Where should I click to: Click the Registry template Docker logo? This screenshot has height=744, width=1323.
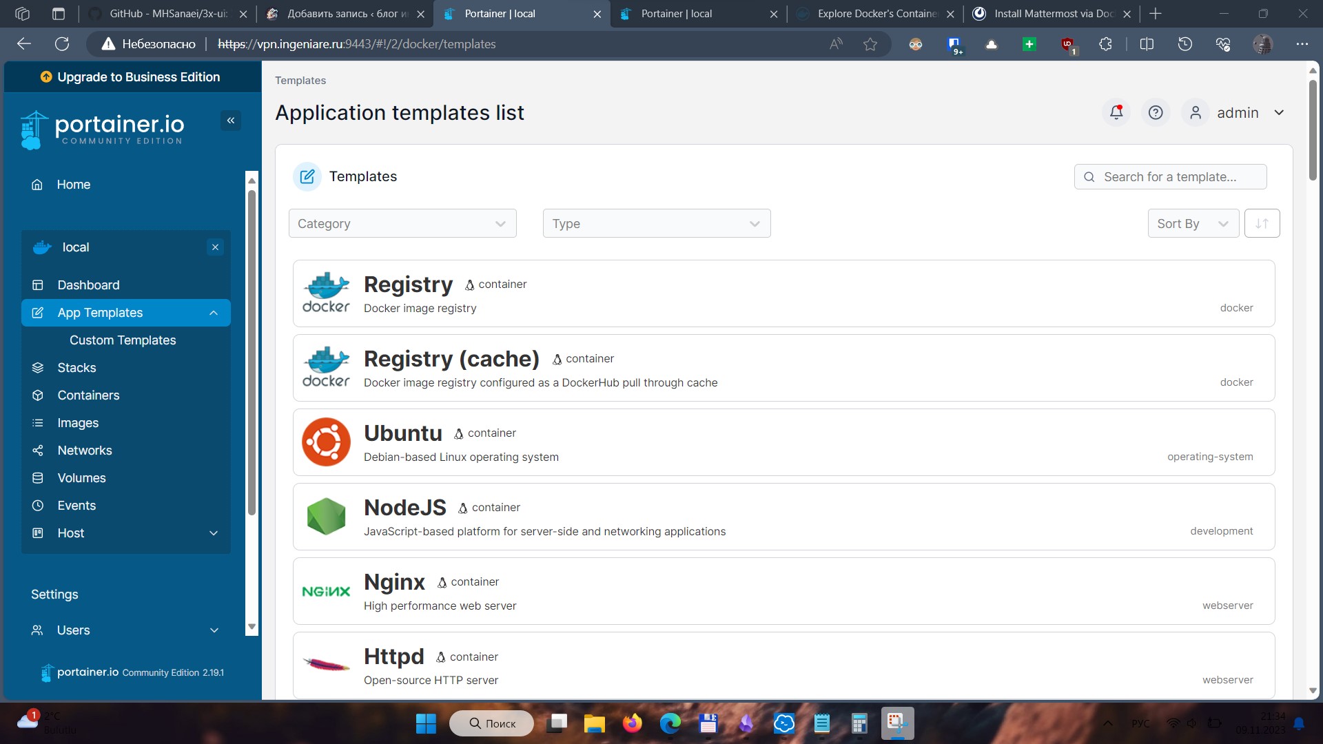click(326, 293)
